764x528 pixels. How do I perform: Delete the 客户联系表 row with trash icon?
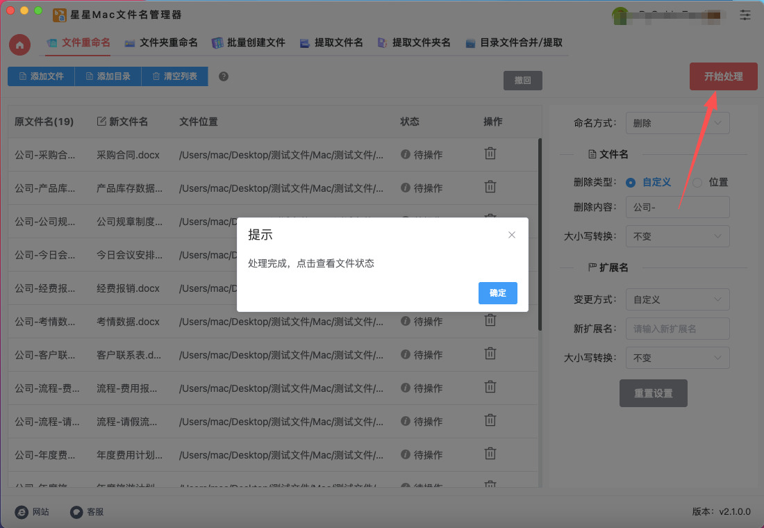490,354
